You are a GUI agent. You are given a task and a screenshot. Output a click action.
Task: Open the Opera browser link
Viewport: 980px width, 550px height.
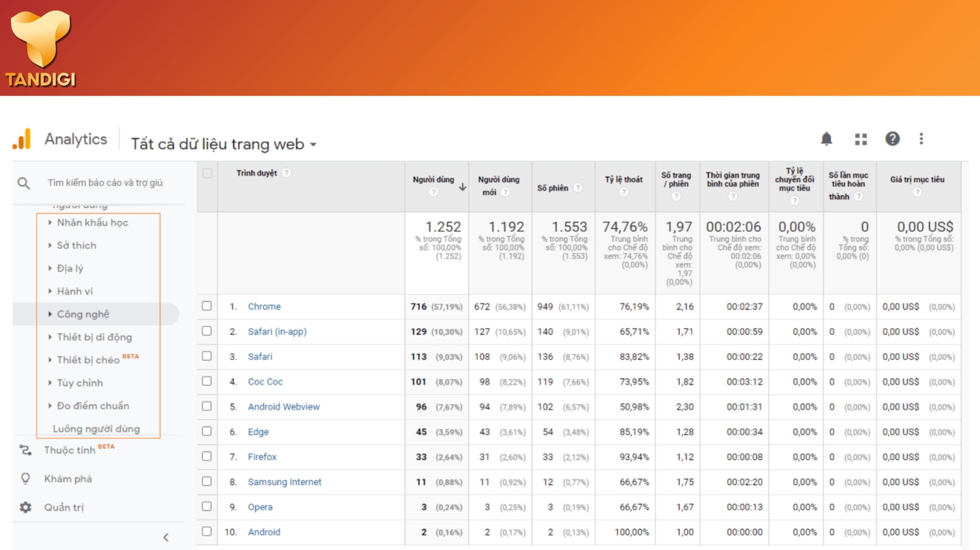pos(260,507)
